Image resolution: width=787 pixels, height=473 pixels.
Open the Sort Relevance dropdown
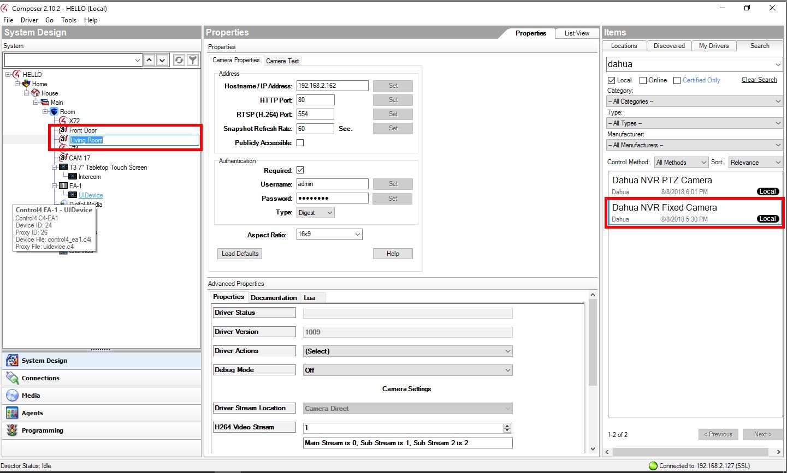755,163
